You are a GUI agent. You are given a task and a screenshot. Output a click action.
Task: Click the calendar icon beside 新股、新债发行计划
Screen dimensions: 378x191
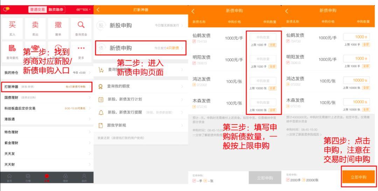tap(101, 99)
